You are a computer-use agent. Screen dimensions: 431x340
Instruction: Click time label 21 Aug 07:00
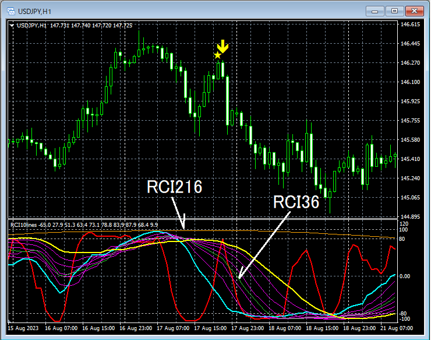[x=397, y=328]
